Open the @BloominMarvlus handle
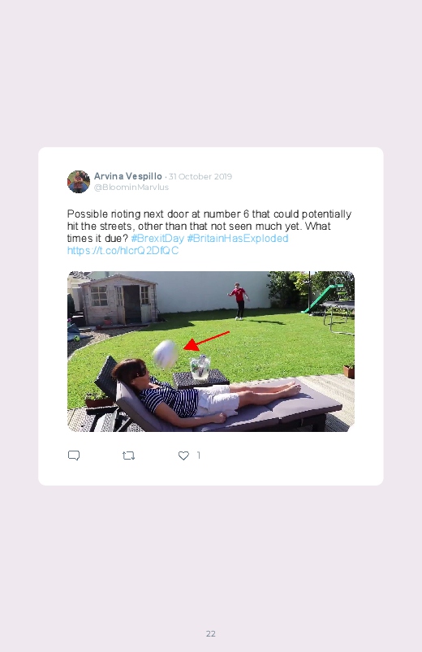 point(131,187)
